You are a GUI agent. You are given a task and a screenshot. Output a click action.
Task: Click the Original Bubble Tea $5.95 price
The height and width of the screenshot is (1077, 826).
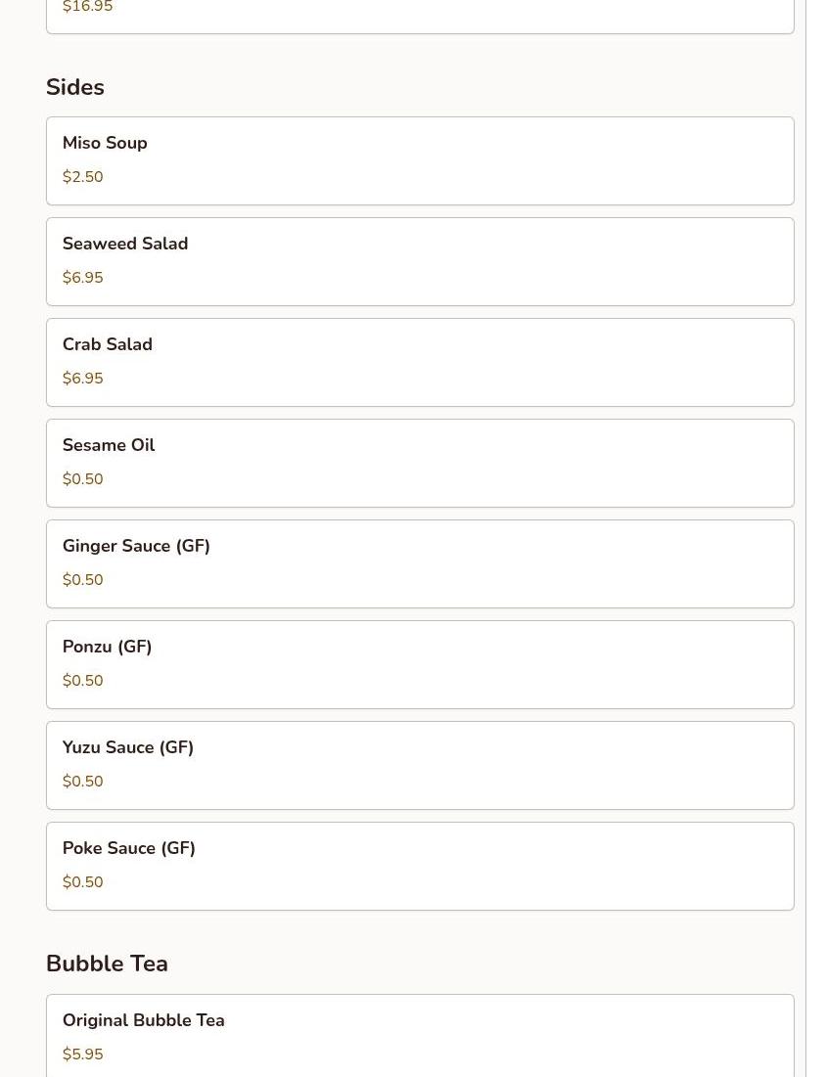click(x=82, y=1055)
